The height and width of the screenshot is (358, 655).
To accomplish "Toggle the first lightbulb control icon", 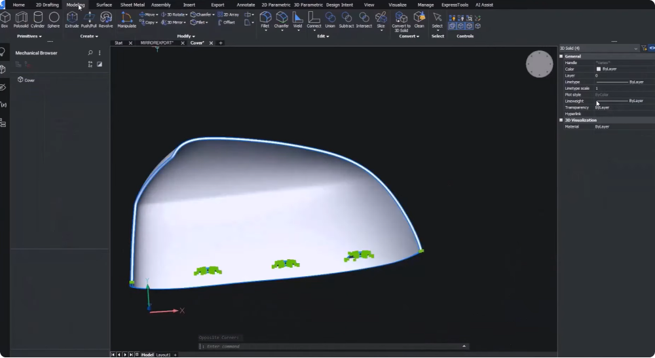I will (452, 18).
